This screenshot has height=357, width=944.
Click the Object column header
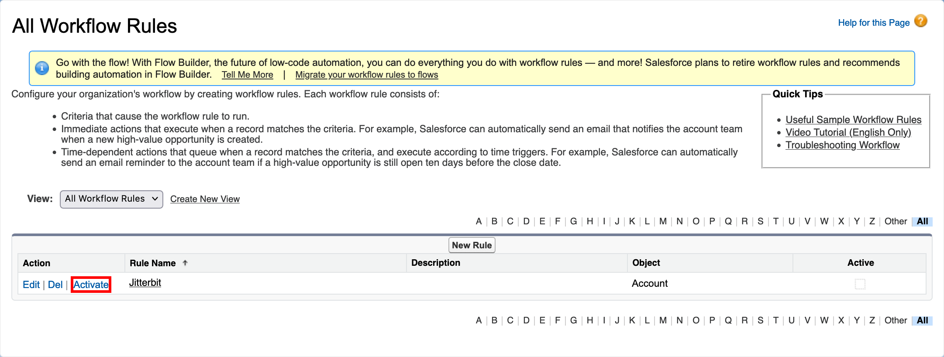tap(646, 263)
